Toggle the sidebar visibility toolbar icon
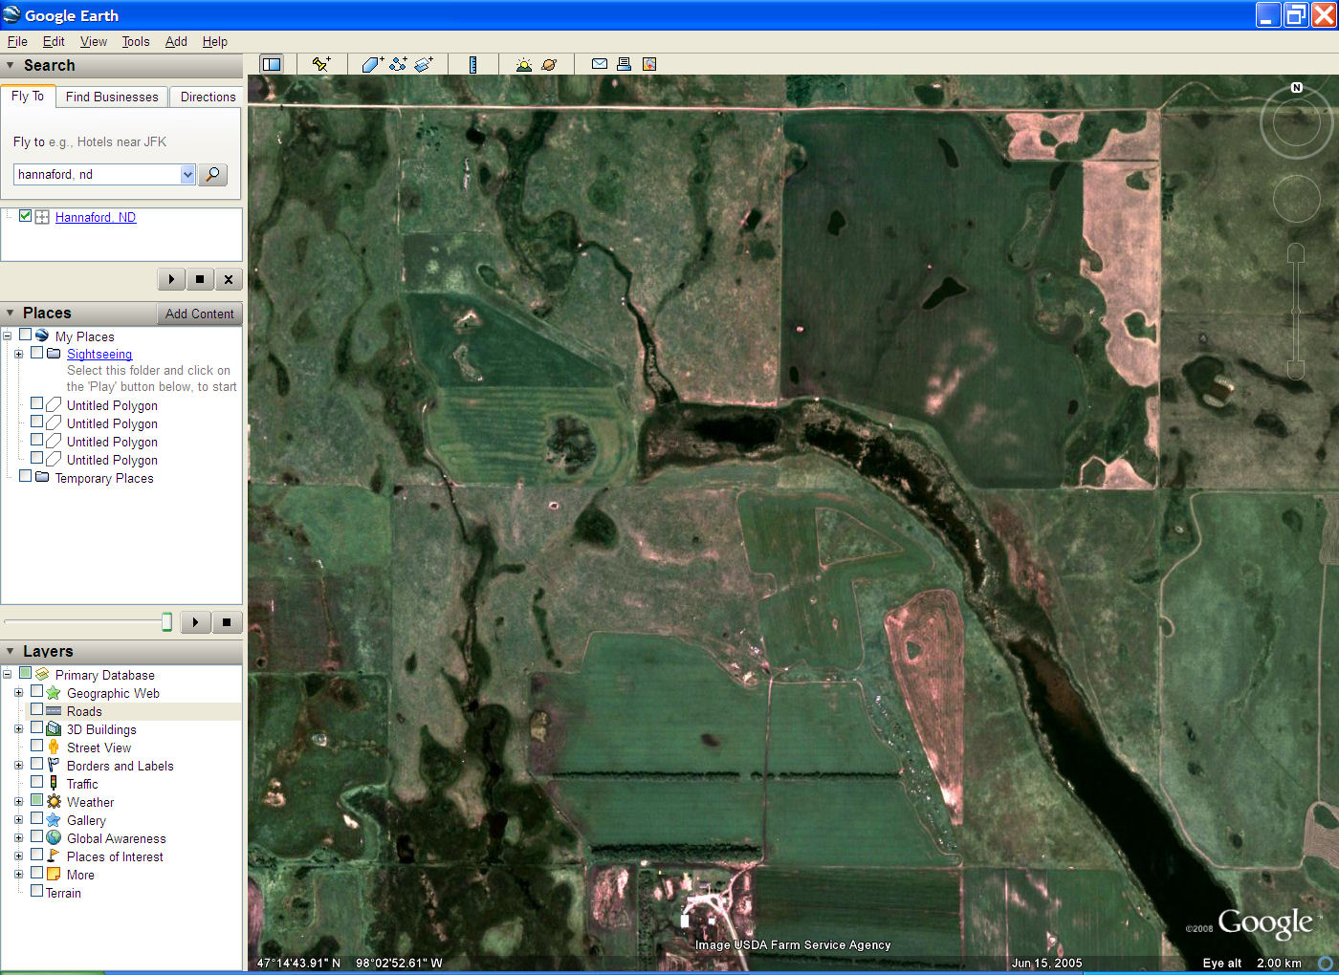 [272, 64]
